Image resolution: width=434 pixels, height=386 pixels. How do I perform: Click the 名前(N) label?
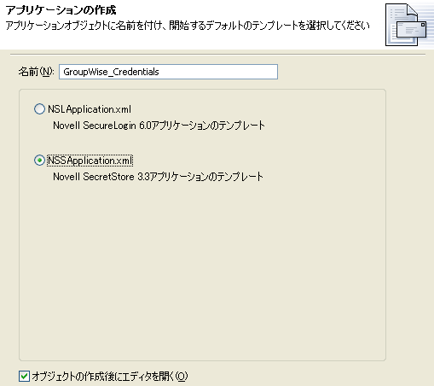(36, 72)
